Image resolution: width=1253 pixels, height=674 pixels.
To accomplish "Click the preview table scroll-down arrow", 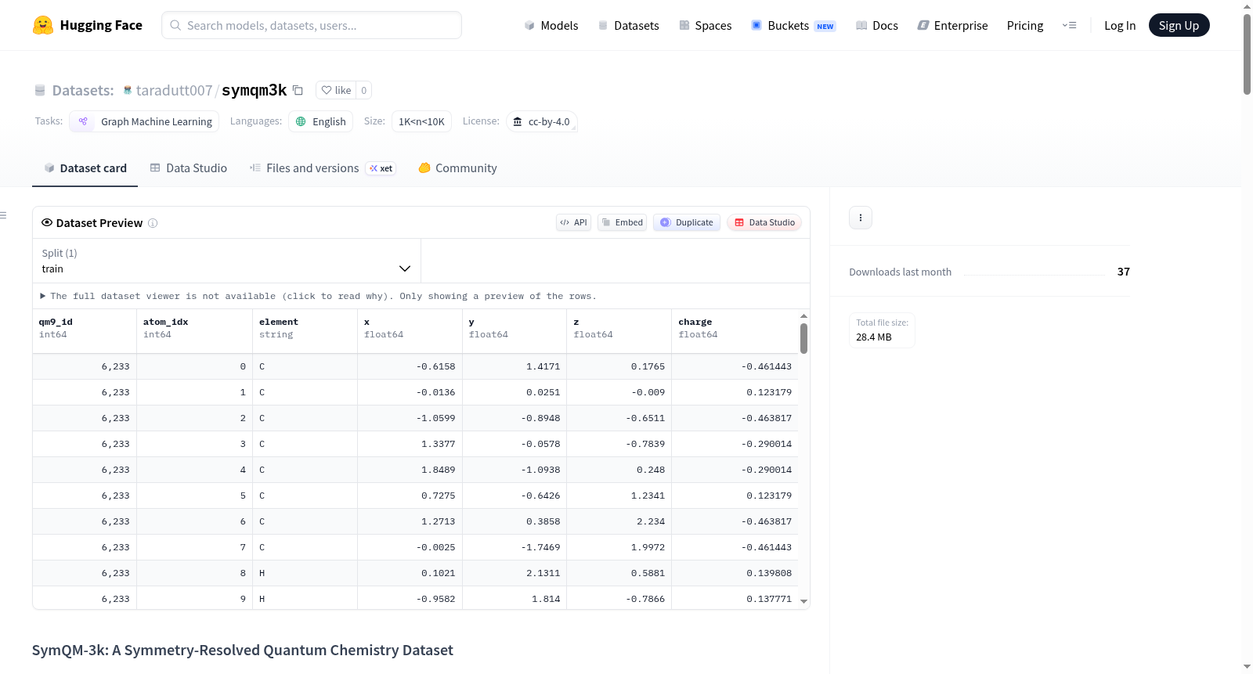I will click(x=803, y=601).
